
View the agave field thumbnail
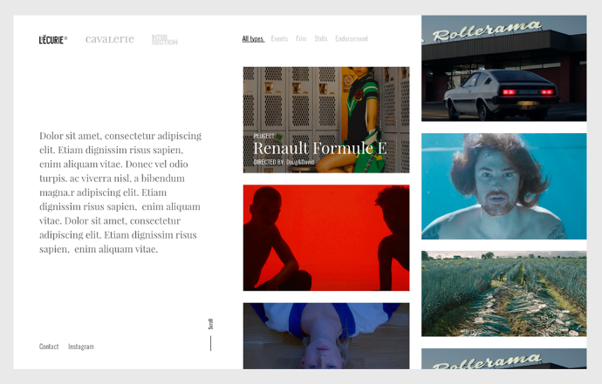click(503, 293)
